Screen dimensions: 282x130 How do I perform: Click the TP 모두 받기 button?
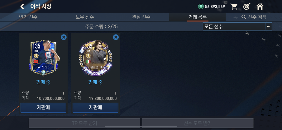tap(84, 123)
